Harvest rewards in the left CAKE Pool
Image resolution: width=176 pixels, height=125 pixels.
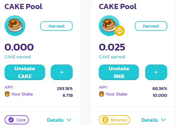(57, 26)
